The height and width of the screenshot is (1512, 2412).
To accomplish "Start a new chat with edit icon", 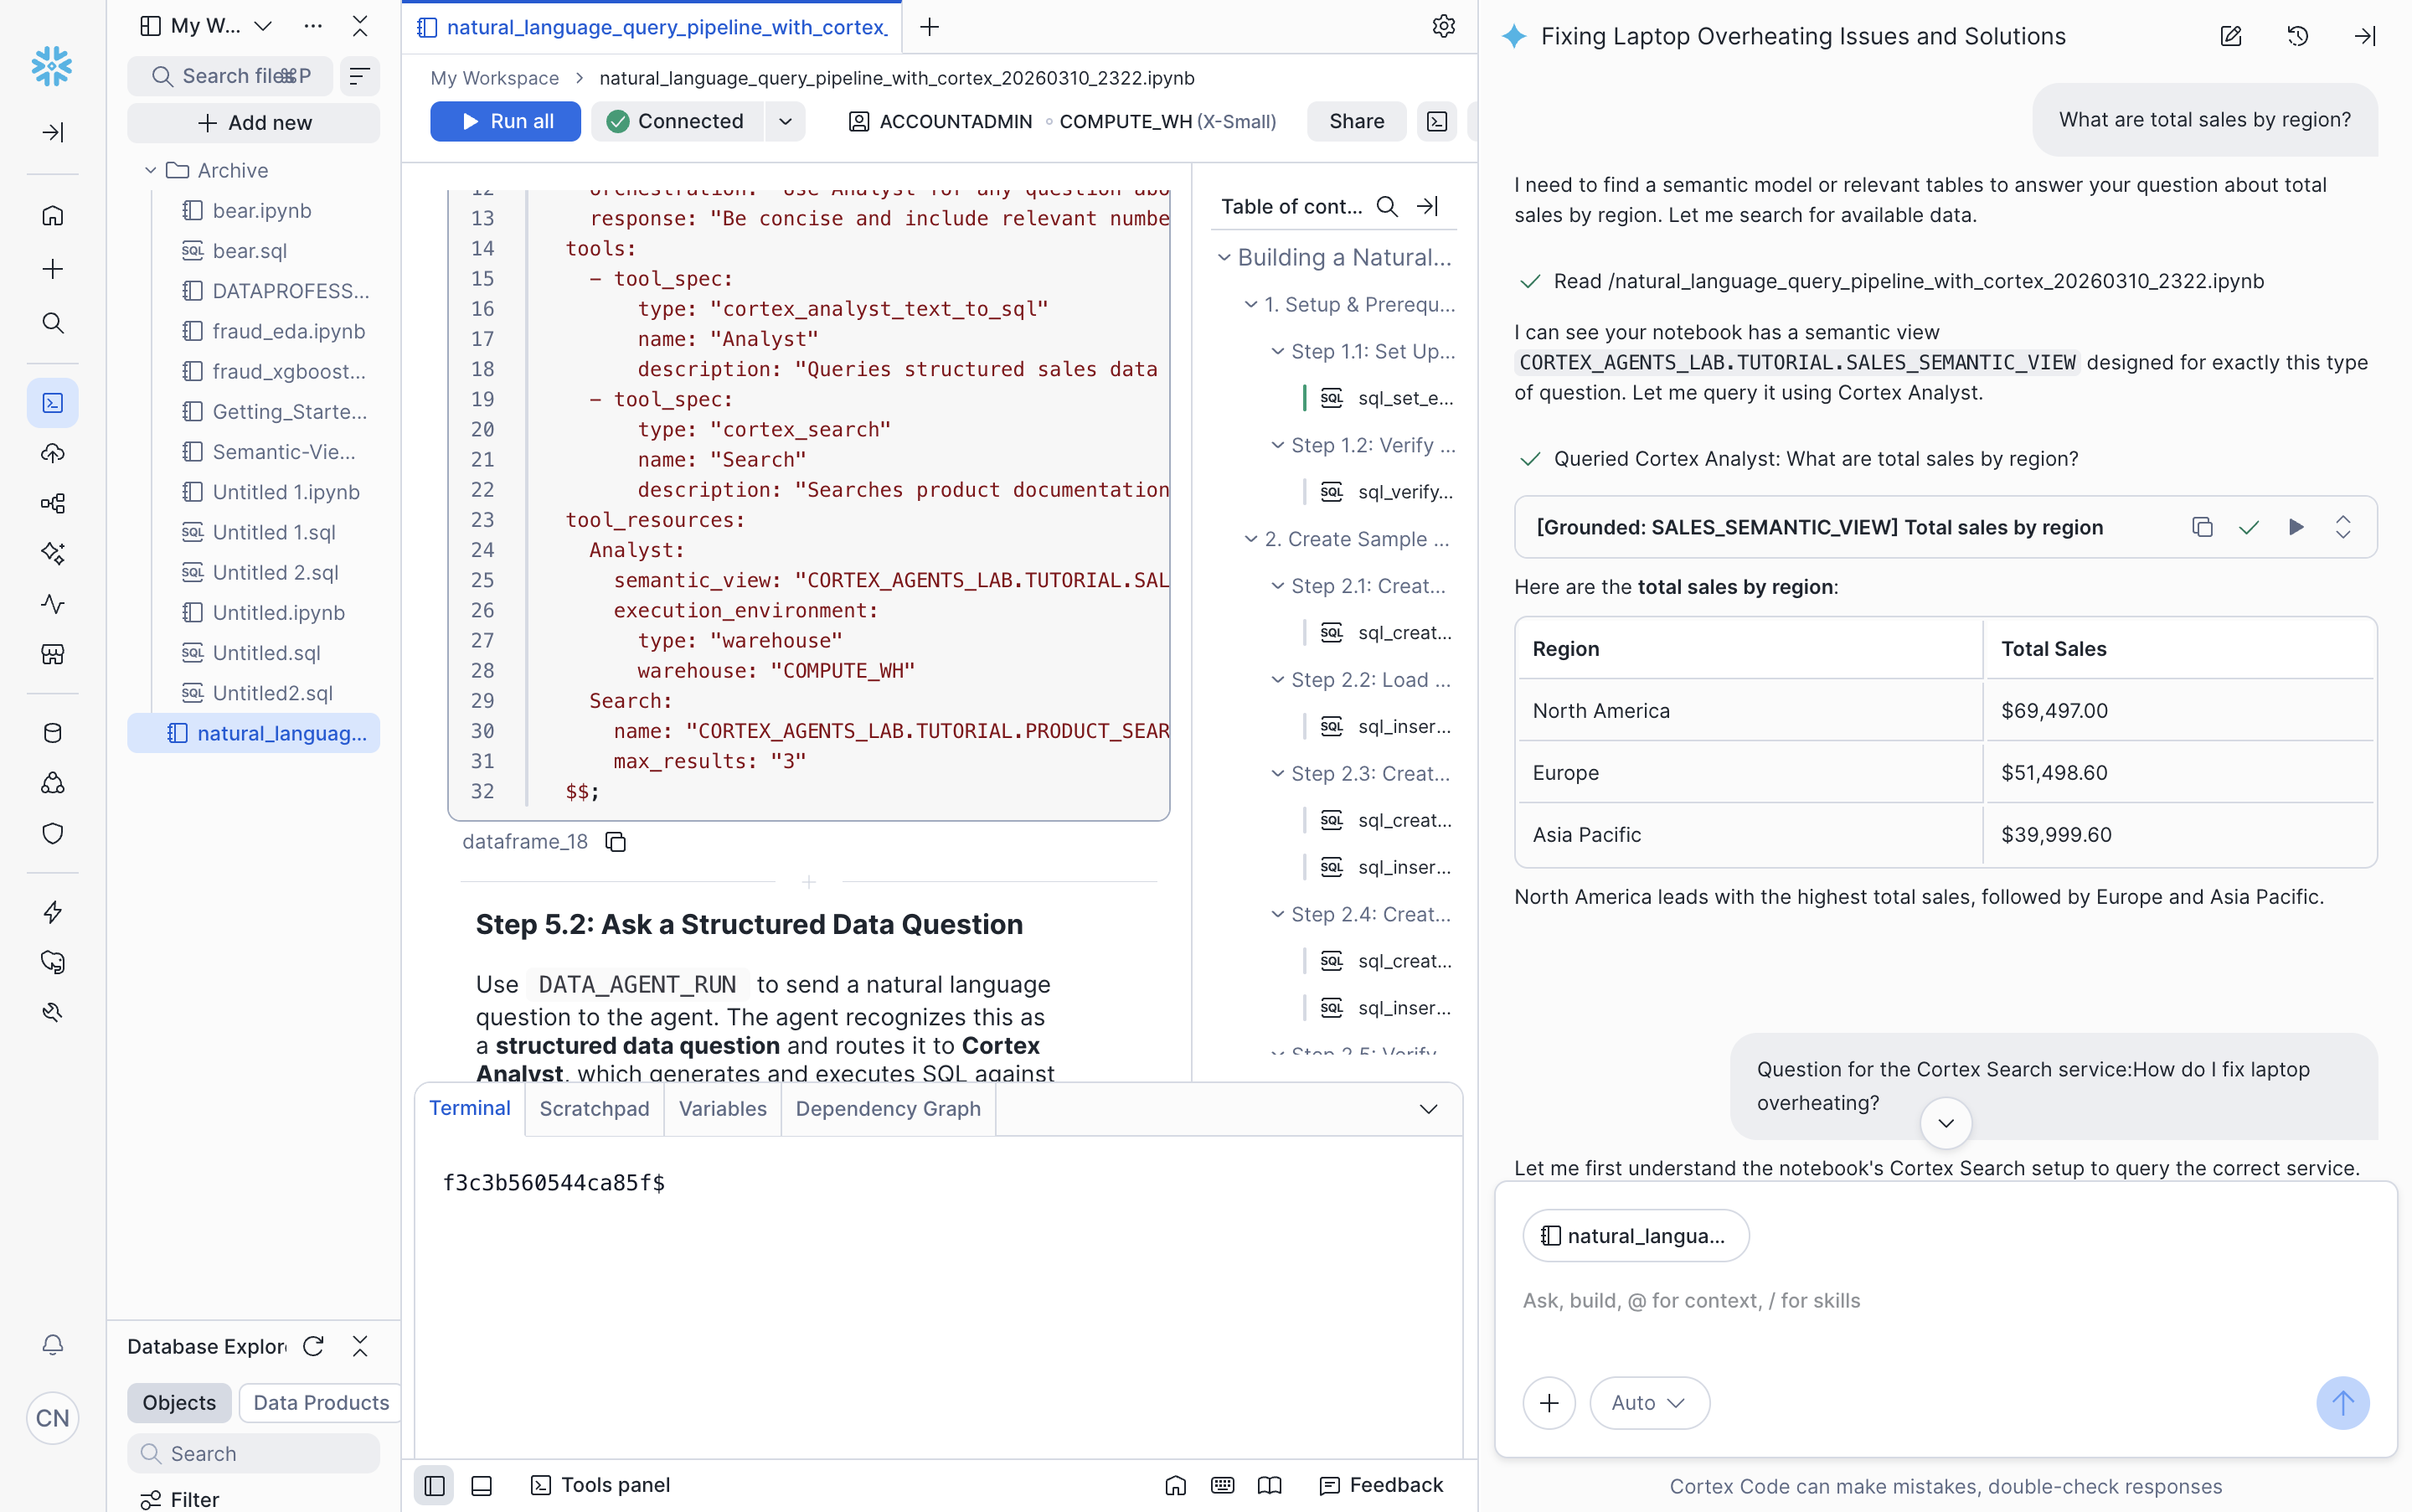I will click(2230, 36).
